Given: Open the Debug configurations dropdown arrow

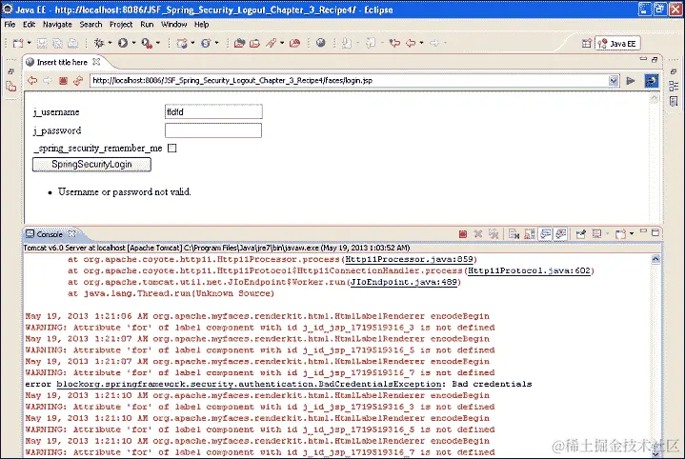Looking at the screenshot, I should pyautogui.click(x=110, y=43).
